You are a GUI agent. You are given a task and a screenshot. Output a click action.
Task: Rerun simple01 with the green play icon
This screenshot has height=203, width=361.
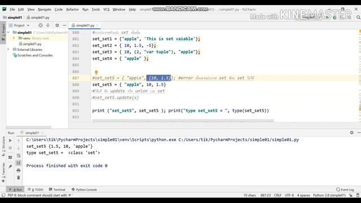tap(10, 140)
